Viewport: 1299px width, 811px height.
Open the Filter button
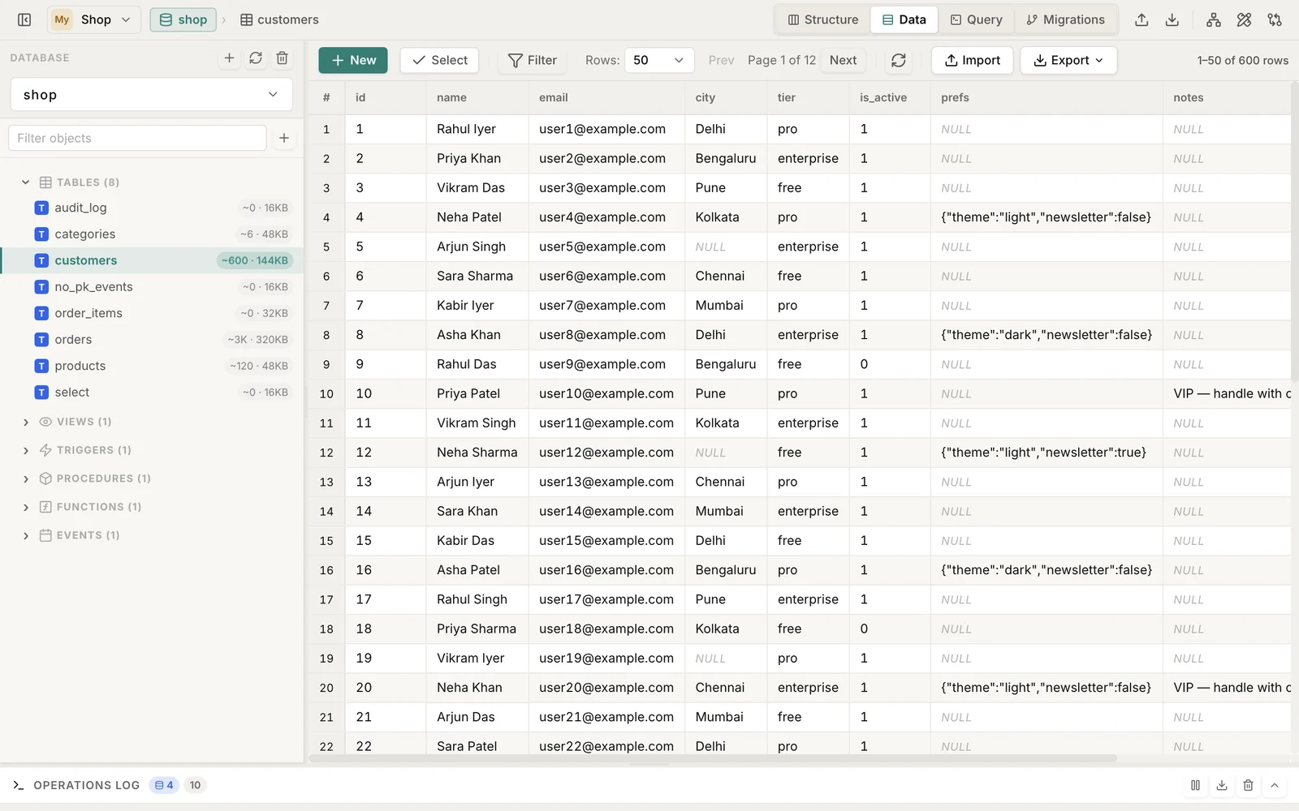pos(532,60)
